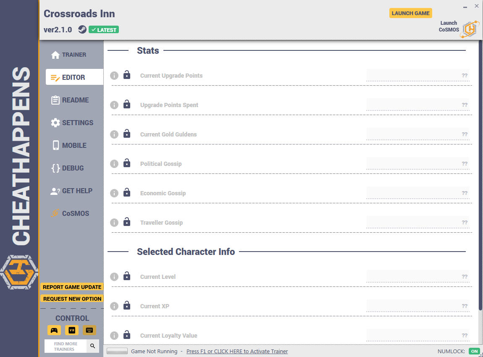Screen dimensions: 483x357
Task: Click the info icon for Current Gold Guldens
Action: point(114,134)
